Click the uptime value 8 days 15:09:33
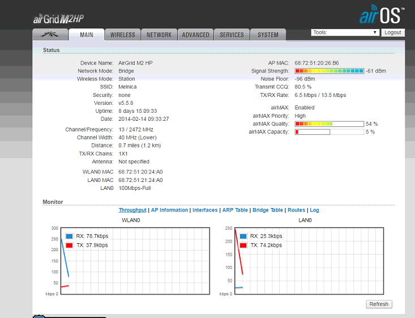415x318 pixels. click(x=138, y=111)
